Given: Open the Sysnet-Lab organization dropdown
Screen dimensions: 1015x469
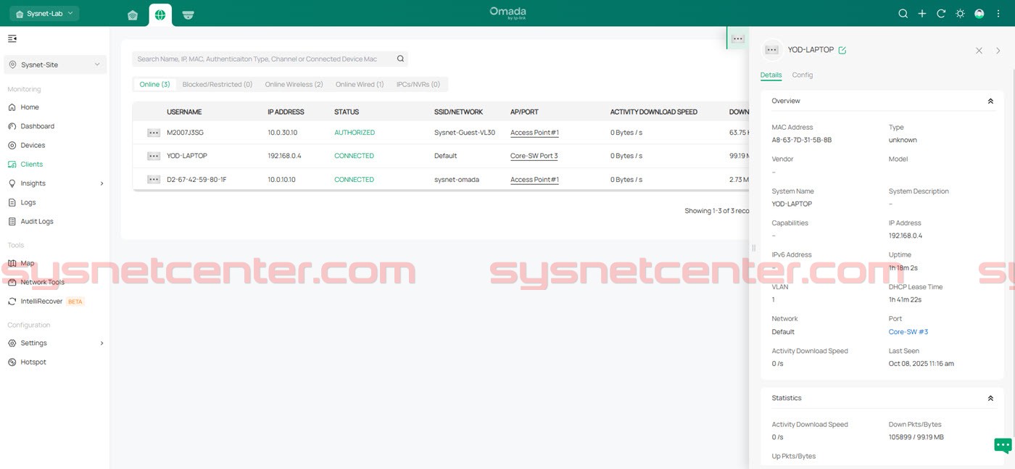Looking at the screenshot, I should [x=44, y=14].
